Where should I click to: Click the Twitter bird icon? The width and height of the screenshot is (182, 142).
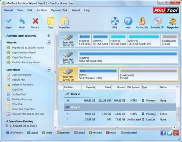[169, 133]
